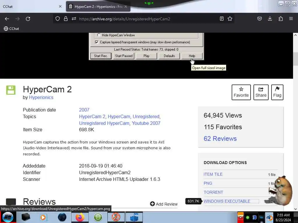Viewport: 298px width, 223px height.
Task: Toggle reader view icon in address bar
Action: pyautogui.click(x=221, y=19)
